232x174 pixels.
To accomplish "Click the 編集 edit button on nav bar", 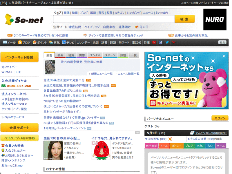I will click(222, 42).
